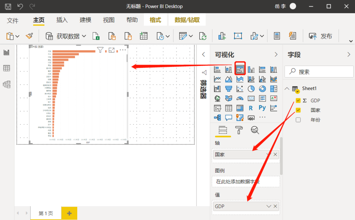The image size is (355, 220).
Task: Select the stacked column chart visual
Action: tap(228, 69)
